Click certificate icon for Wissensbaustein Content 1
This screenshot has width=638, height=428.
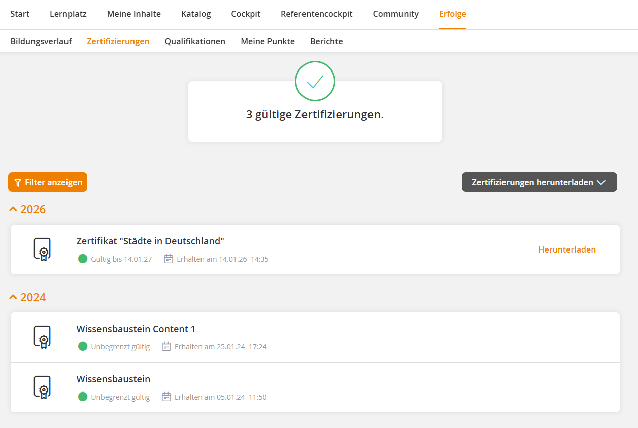coord(42,337)
